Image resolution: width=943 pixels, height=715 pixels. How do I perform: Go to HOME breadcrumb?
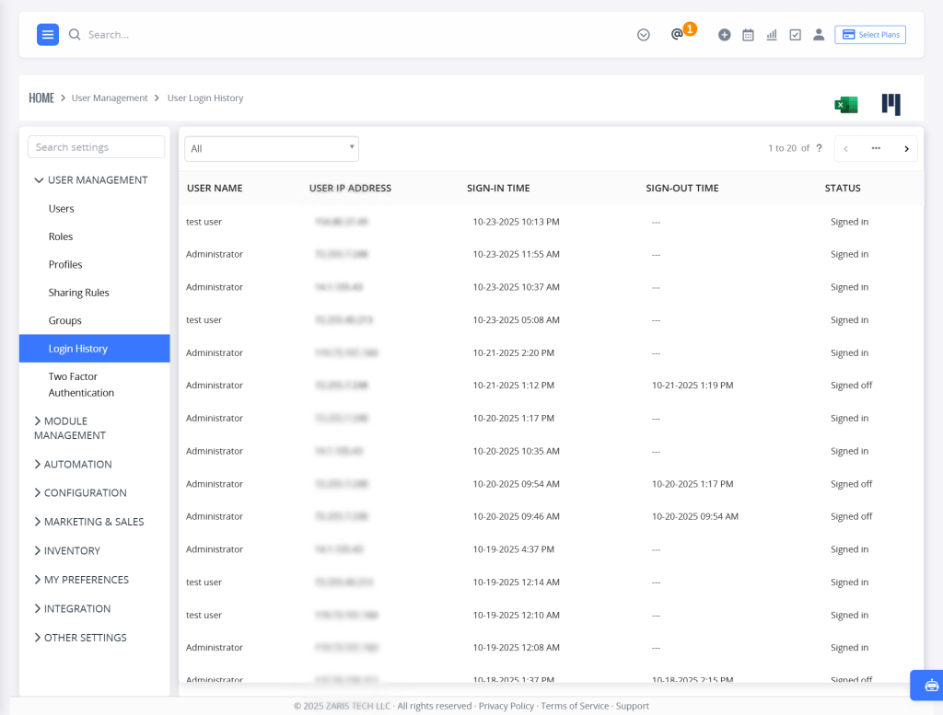click(x=41, y=98)
